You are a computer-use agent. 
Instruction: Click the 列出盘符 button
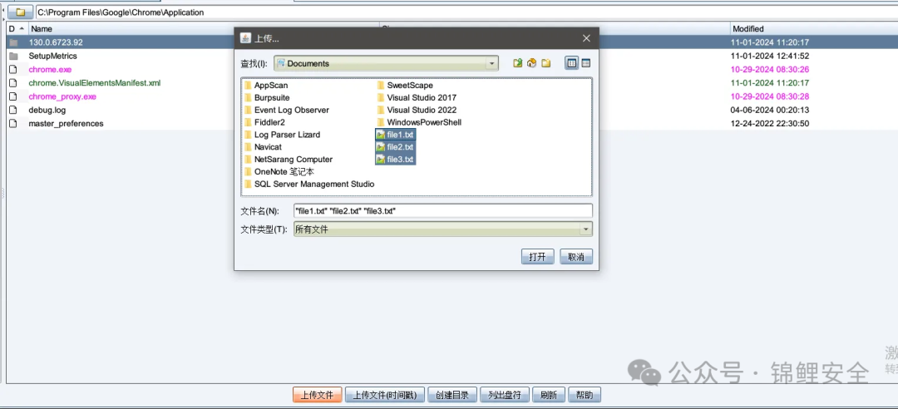coord(505,395)
